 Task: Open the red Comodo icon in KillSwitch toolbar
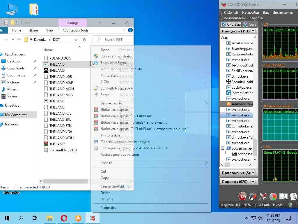(242, 196)
